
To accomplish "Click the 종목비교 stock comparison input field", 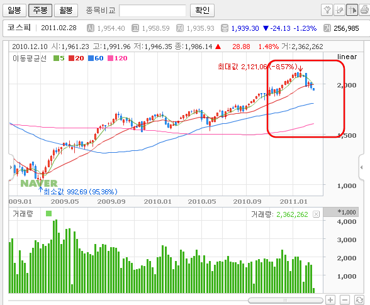I will tap(153, 11).
